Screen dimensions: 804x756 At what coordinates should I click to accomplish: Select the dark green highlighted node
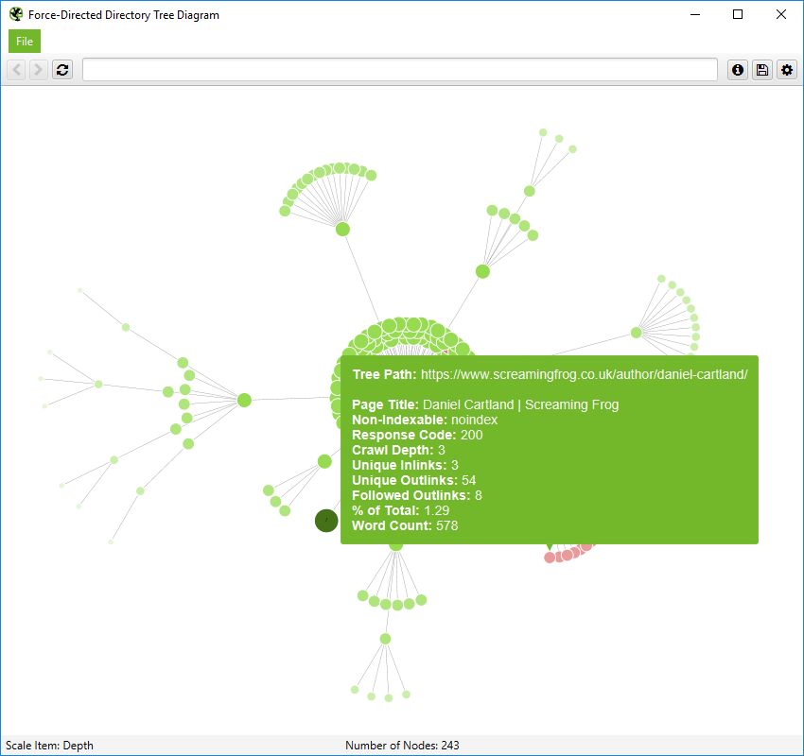[326, 521]
